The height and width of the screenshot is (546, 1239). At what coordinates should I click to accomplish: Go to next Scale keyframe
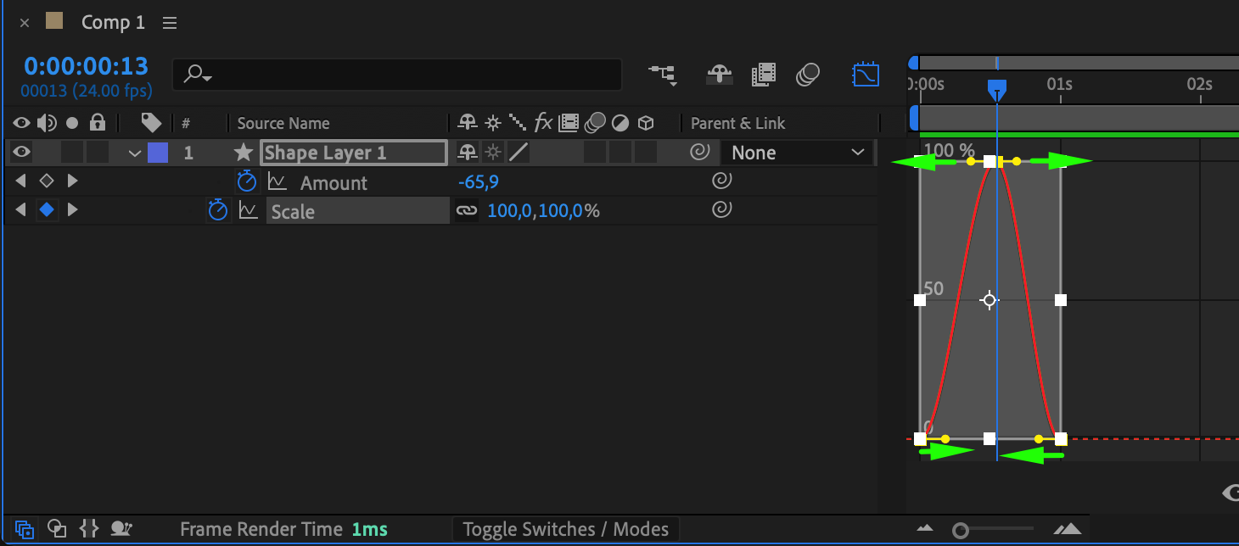tap(73, 210)
